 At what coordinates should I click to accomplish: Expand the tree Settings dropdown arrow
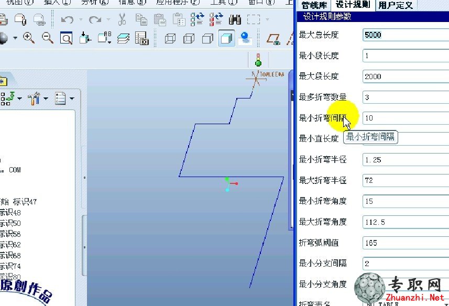(46, 99)
